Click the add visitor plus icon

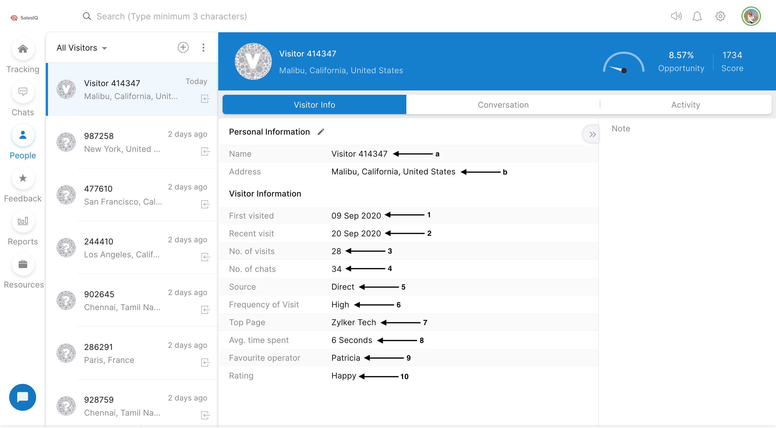[183, 48]
